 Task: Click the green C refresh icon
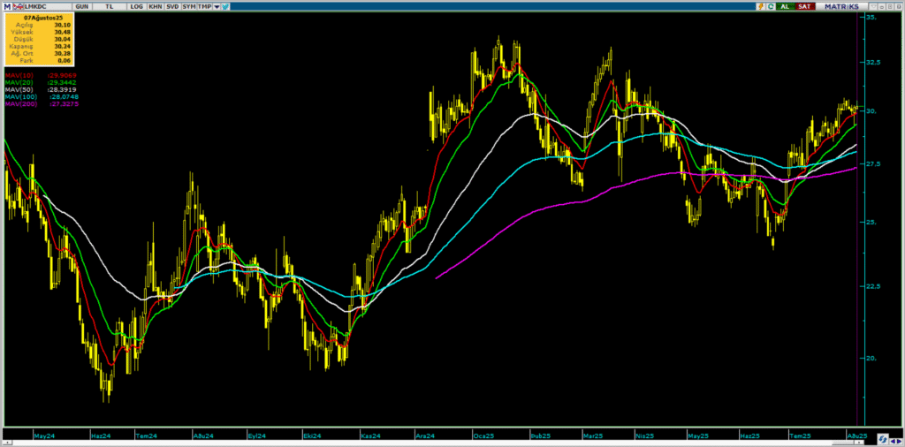coord(771,6)
